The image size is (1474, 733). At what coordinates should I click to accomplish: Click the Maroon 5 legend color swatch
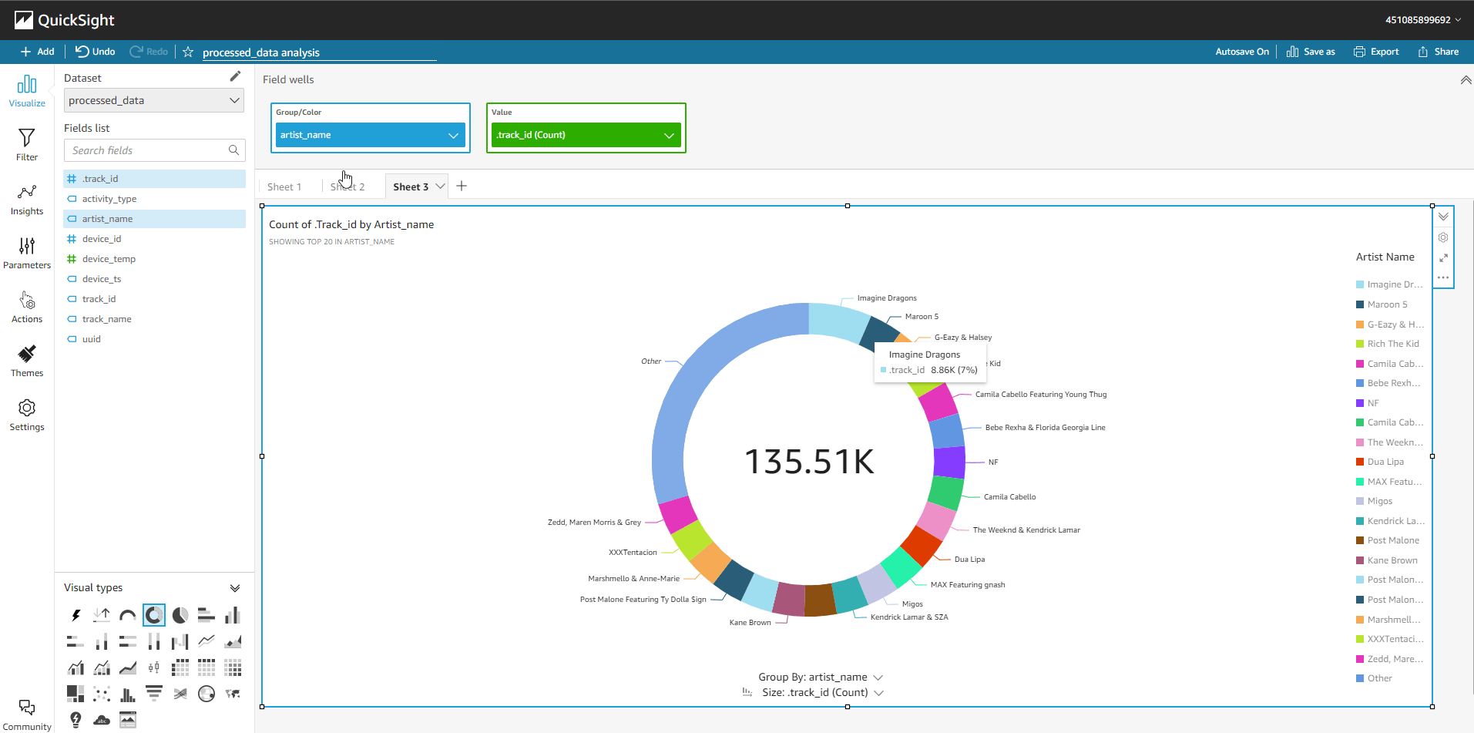point(1360,304)
